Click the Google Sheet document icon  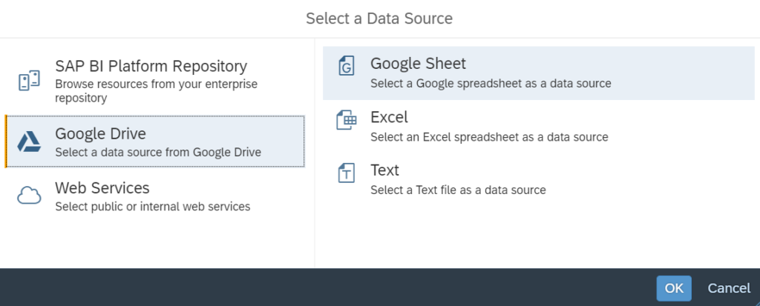347,66
